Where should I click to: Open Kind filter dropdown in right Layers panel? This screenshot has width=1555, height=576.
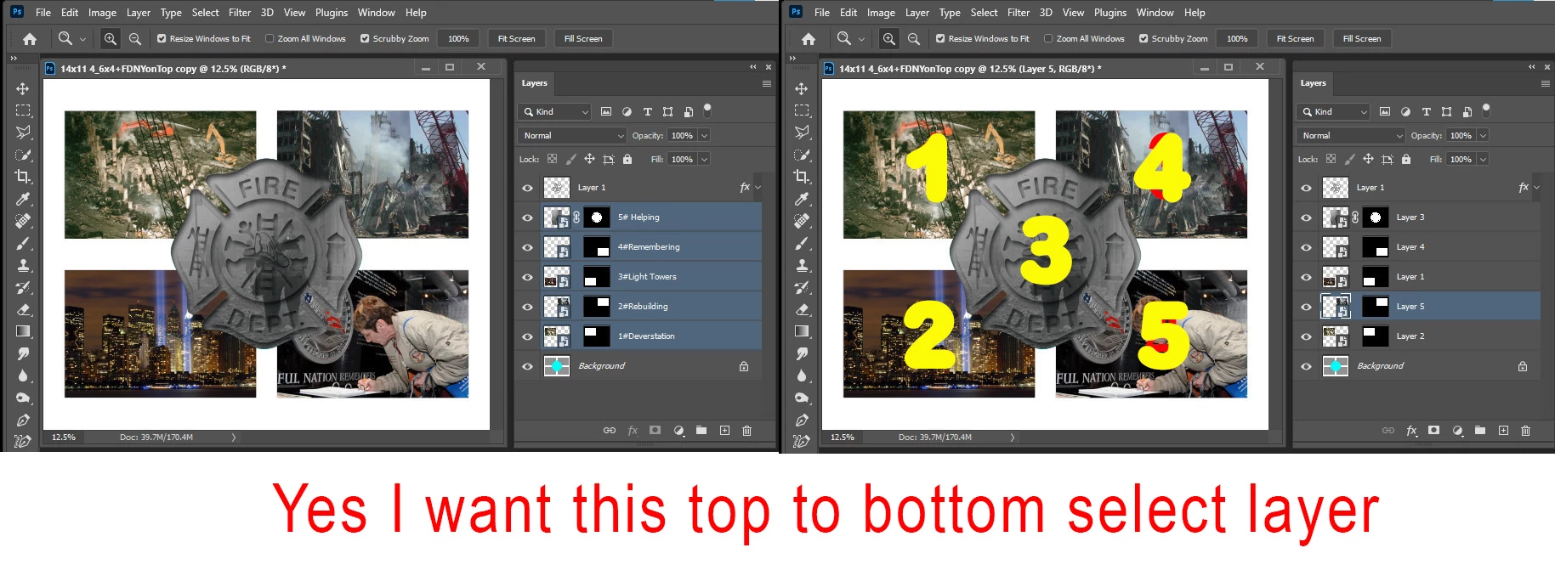(x=1333, y=111)
